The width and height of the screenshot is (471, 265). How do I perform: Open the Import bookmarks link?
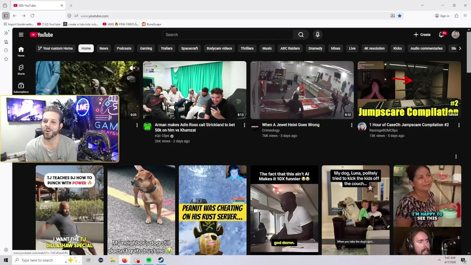[x=19, y=24]
